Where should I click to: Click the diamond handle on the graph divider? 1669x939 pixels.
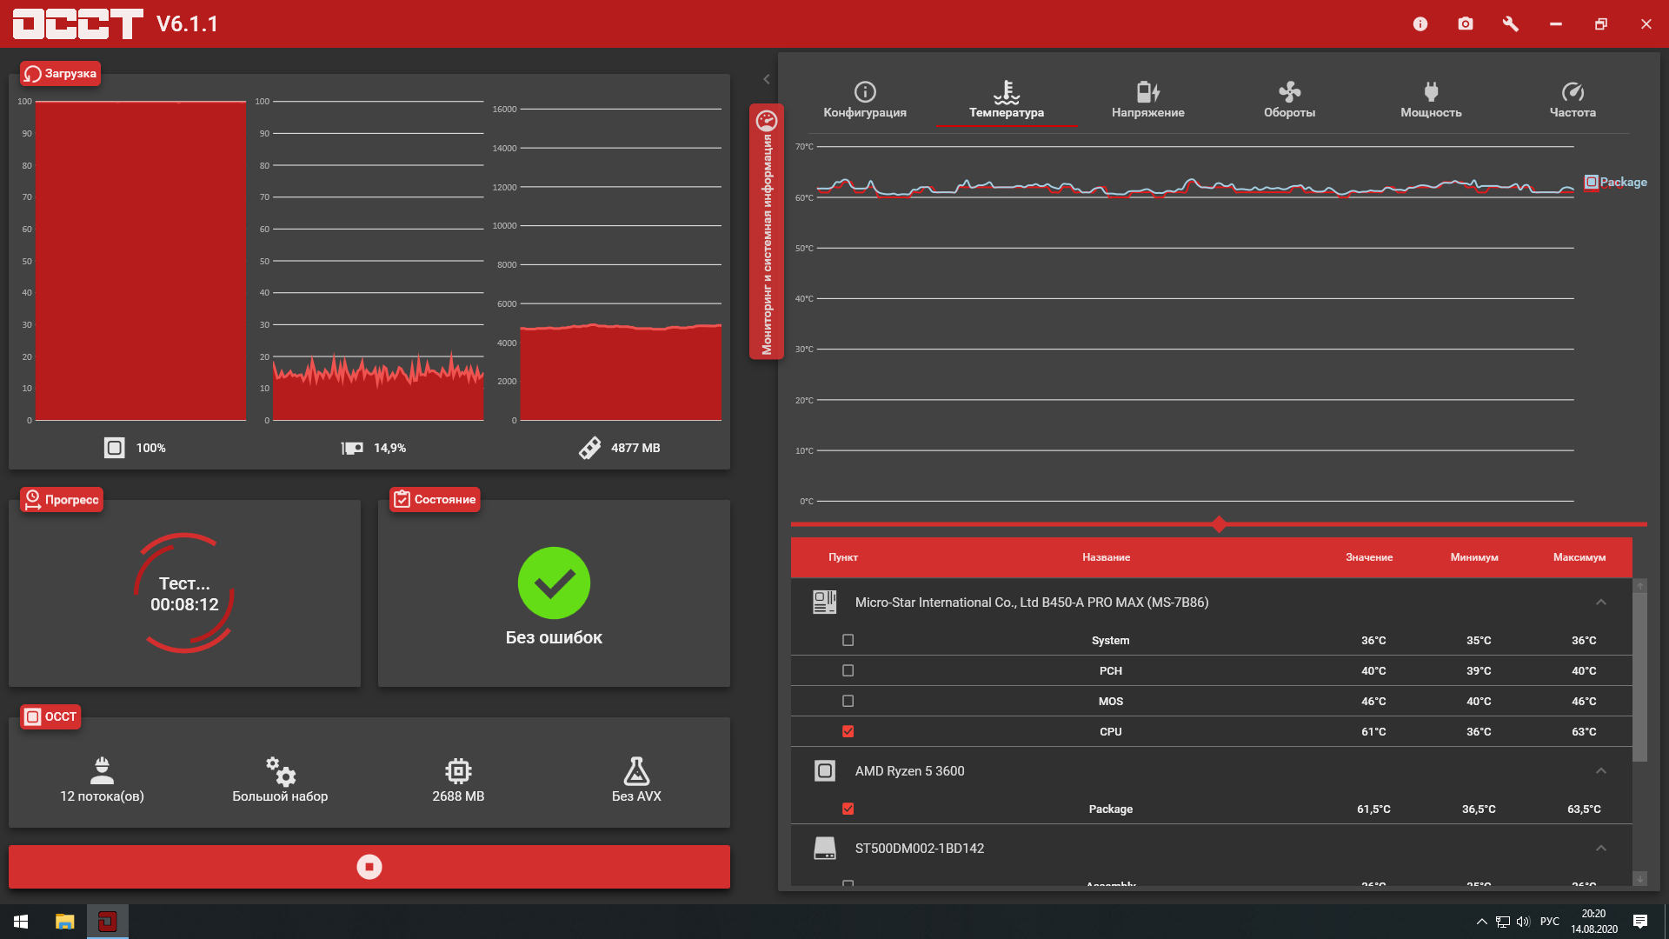(x=1219, y=524)
